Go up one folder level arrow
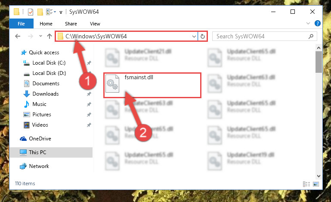The height and width of the screenshot is (202, 331). 49,36
